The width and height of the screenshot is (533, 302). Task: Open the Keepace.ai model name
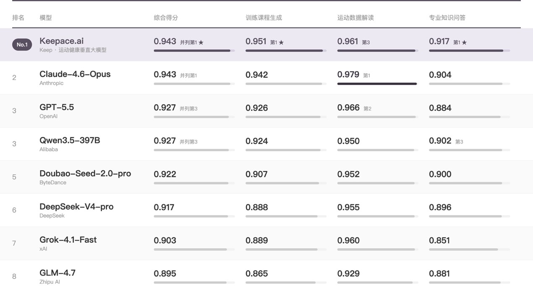coord(61,41)
